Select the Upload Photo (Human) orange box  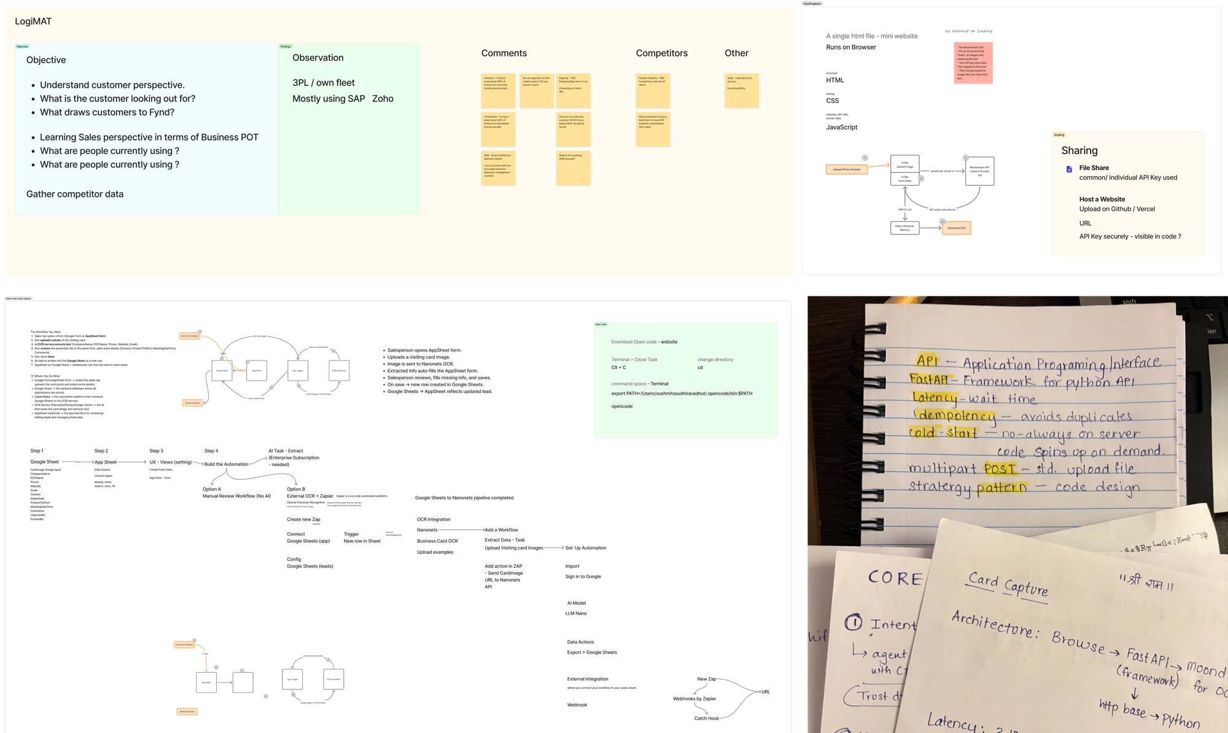click(x=847, y=169)
